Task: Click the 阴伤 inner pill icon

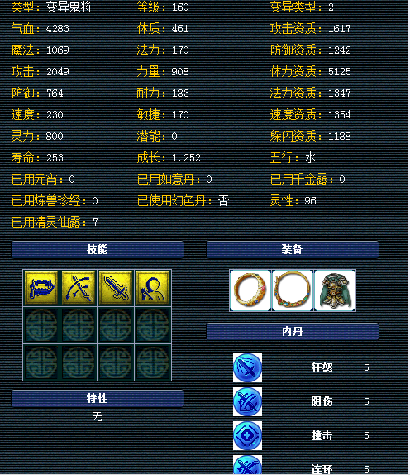Action: click(x=247, y=401)
